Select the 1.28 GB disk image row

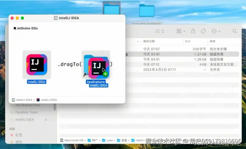pyautogui.click(x=182, y=59)
